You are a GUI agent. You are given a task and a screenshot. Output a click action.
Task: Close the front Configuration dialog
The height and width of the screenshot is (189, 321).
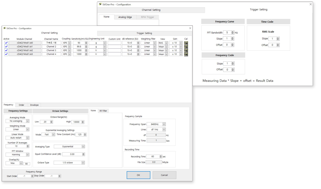click(190, 28)
